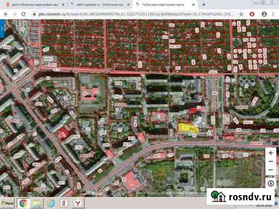Open the map's three-dots button between zoom controls
279x209 pixels.
point(271,161)
